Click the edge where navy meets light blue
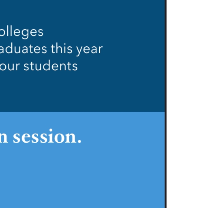This screenshot has height=208, width=199. point(82,112)
